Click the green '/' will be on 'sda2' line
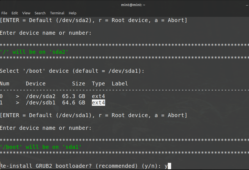Viewport: 249px width, 170px height. pyautogui.click(x=34, y=52)
